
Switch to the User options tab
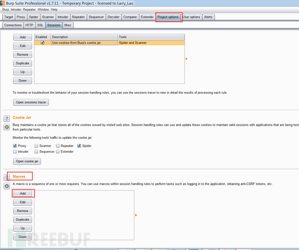(x=192, y=17)
